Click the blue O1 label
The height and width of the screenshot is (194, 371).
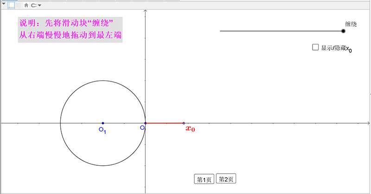[102, 130]
